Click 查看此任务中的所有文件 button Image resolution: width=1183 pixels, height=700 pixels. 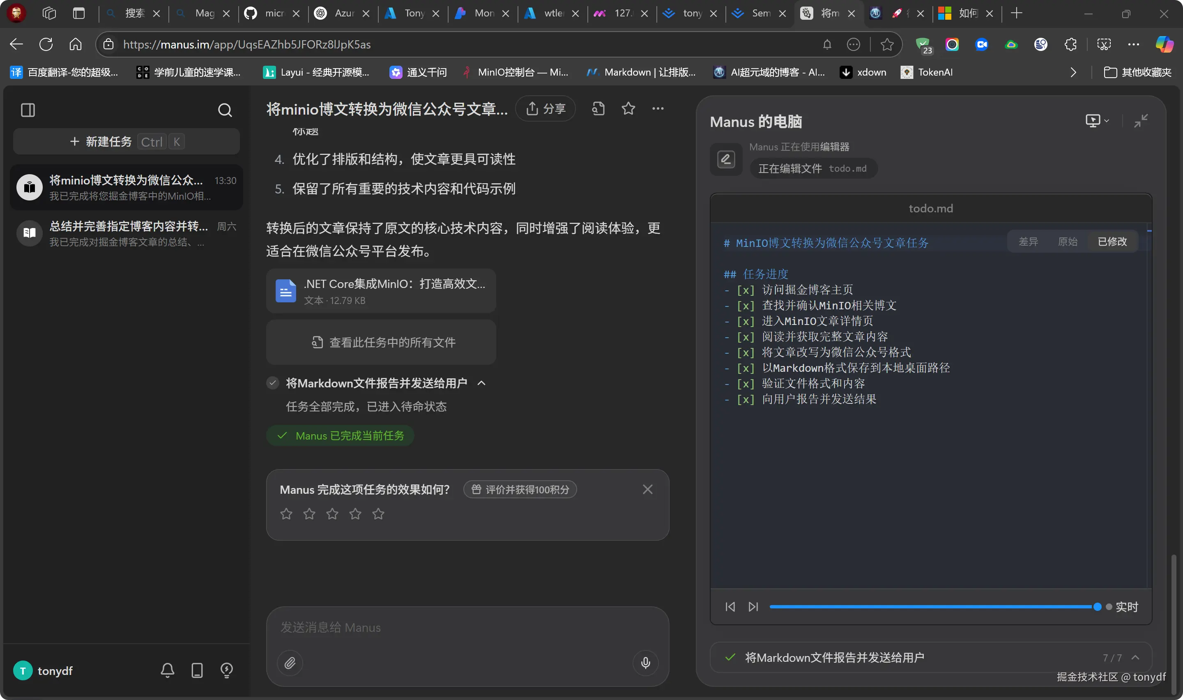point(381,342)
